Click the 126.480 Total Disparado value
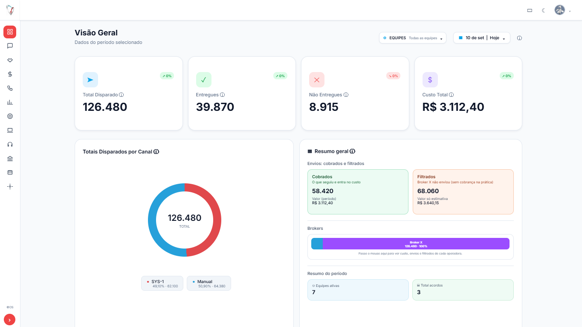Viewport: 582px width, 327px height. [105, 107]
